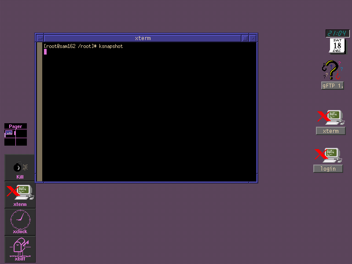Click the [root@sam162 /root]# prompt text

click(x=70, y=46)
